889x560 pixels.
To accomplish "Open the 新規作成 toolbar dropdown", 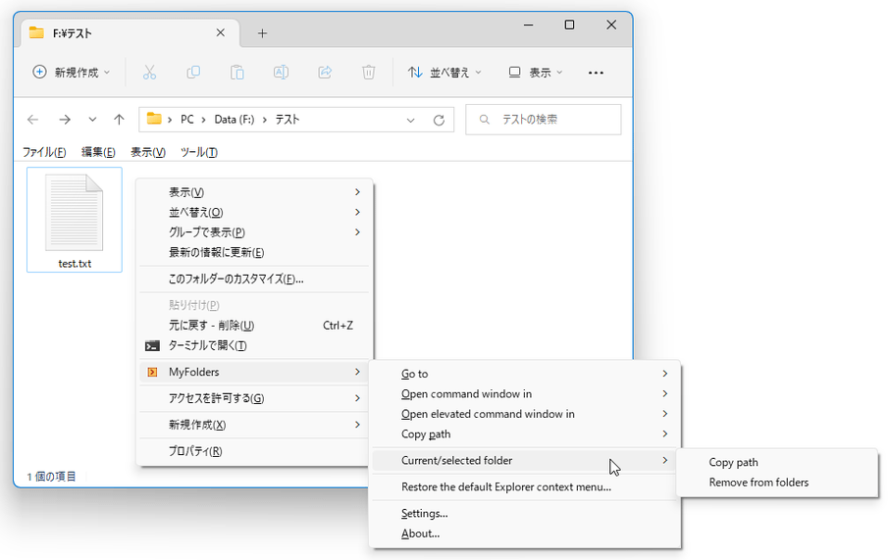I will [x=71, y=73].
